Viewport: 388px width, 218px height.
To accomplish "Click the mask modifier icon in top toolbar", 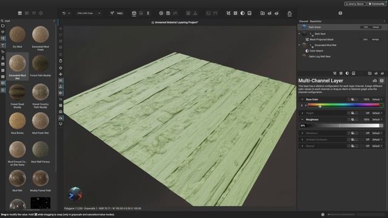I will tap(235, 13).
